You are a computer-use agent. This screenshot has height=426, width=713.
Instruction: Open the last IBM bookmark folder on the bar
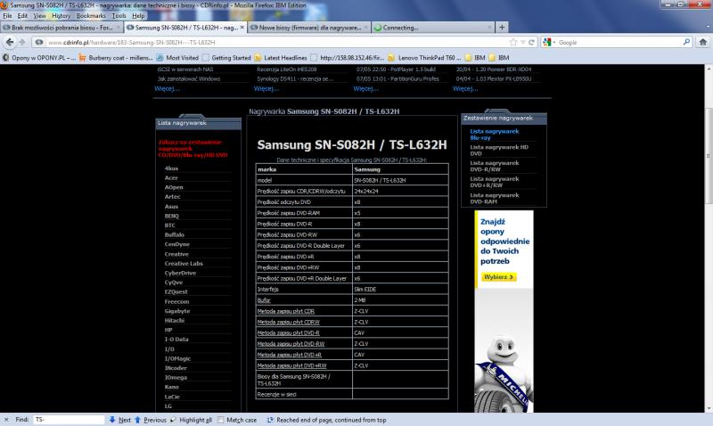(499, 58)
